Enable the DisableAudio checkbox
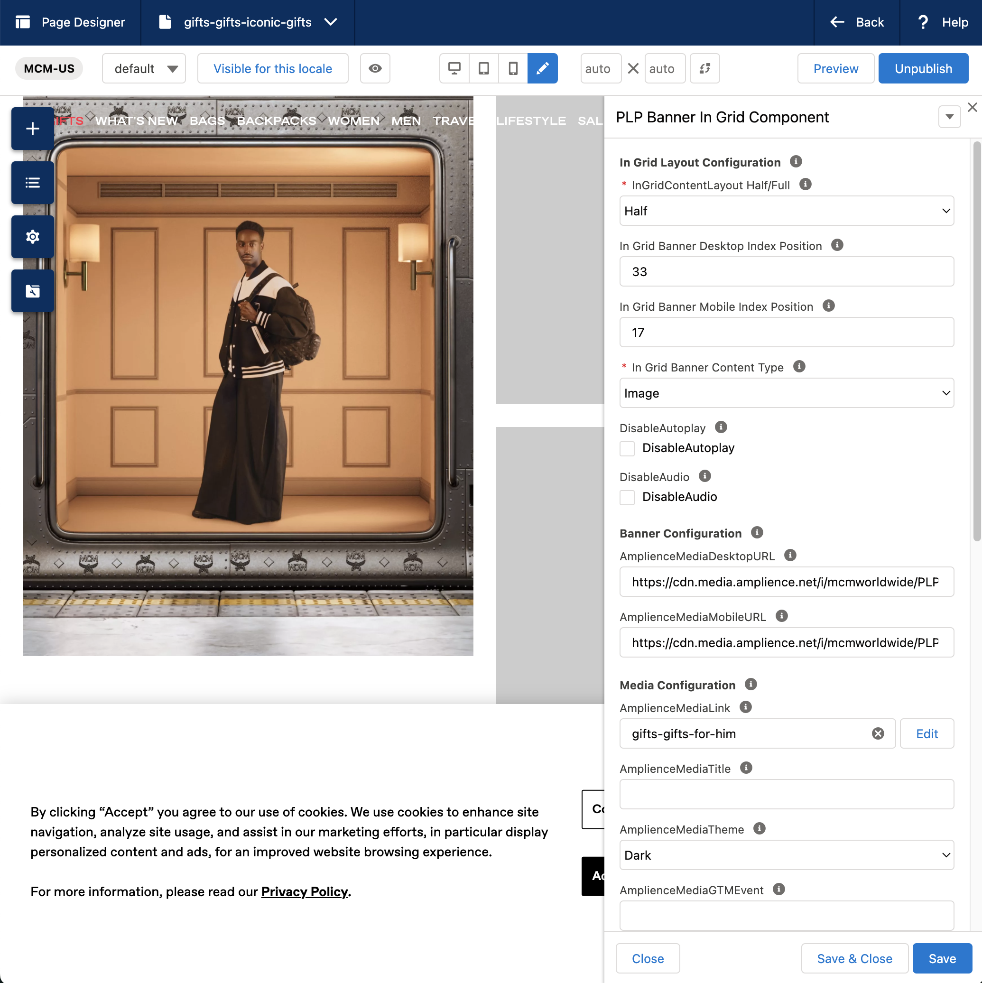982x983 pixels. [x=627, y=497]
